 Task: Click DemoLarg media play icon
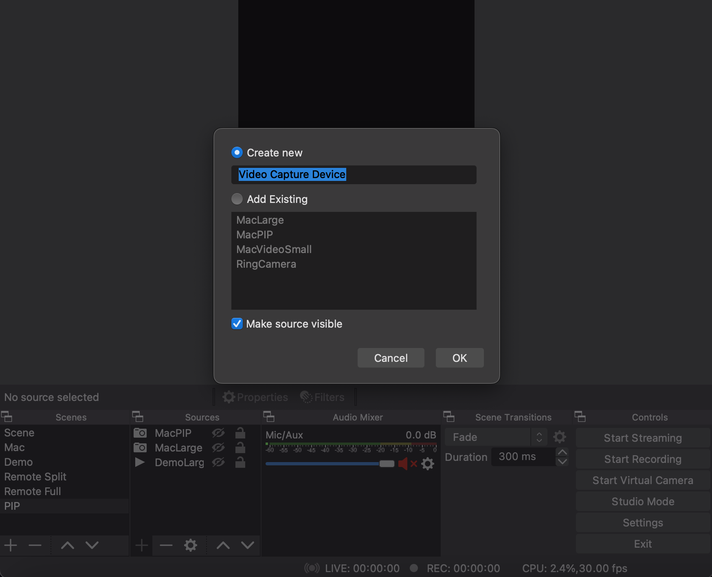[x=140, y=462]
